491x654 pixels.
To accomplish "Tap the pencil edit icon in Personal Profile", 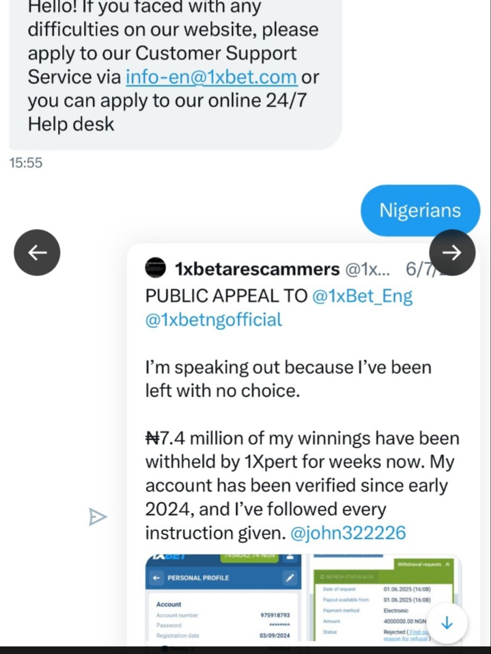I will click(x=290, y=578).
